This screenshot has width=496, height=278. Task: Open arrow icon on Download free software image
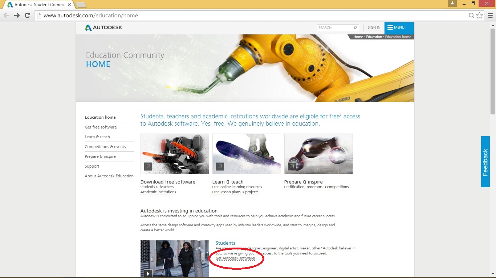[x=148, y=167]
